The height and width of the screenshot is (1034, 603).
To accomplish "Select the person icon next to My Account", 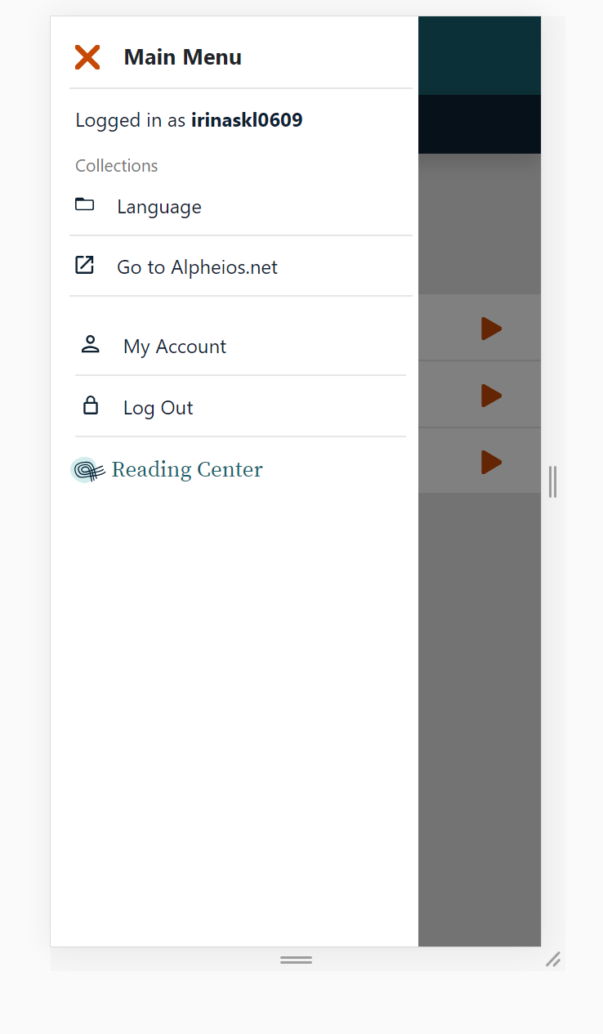I will tap(91, 344).
